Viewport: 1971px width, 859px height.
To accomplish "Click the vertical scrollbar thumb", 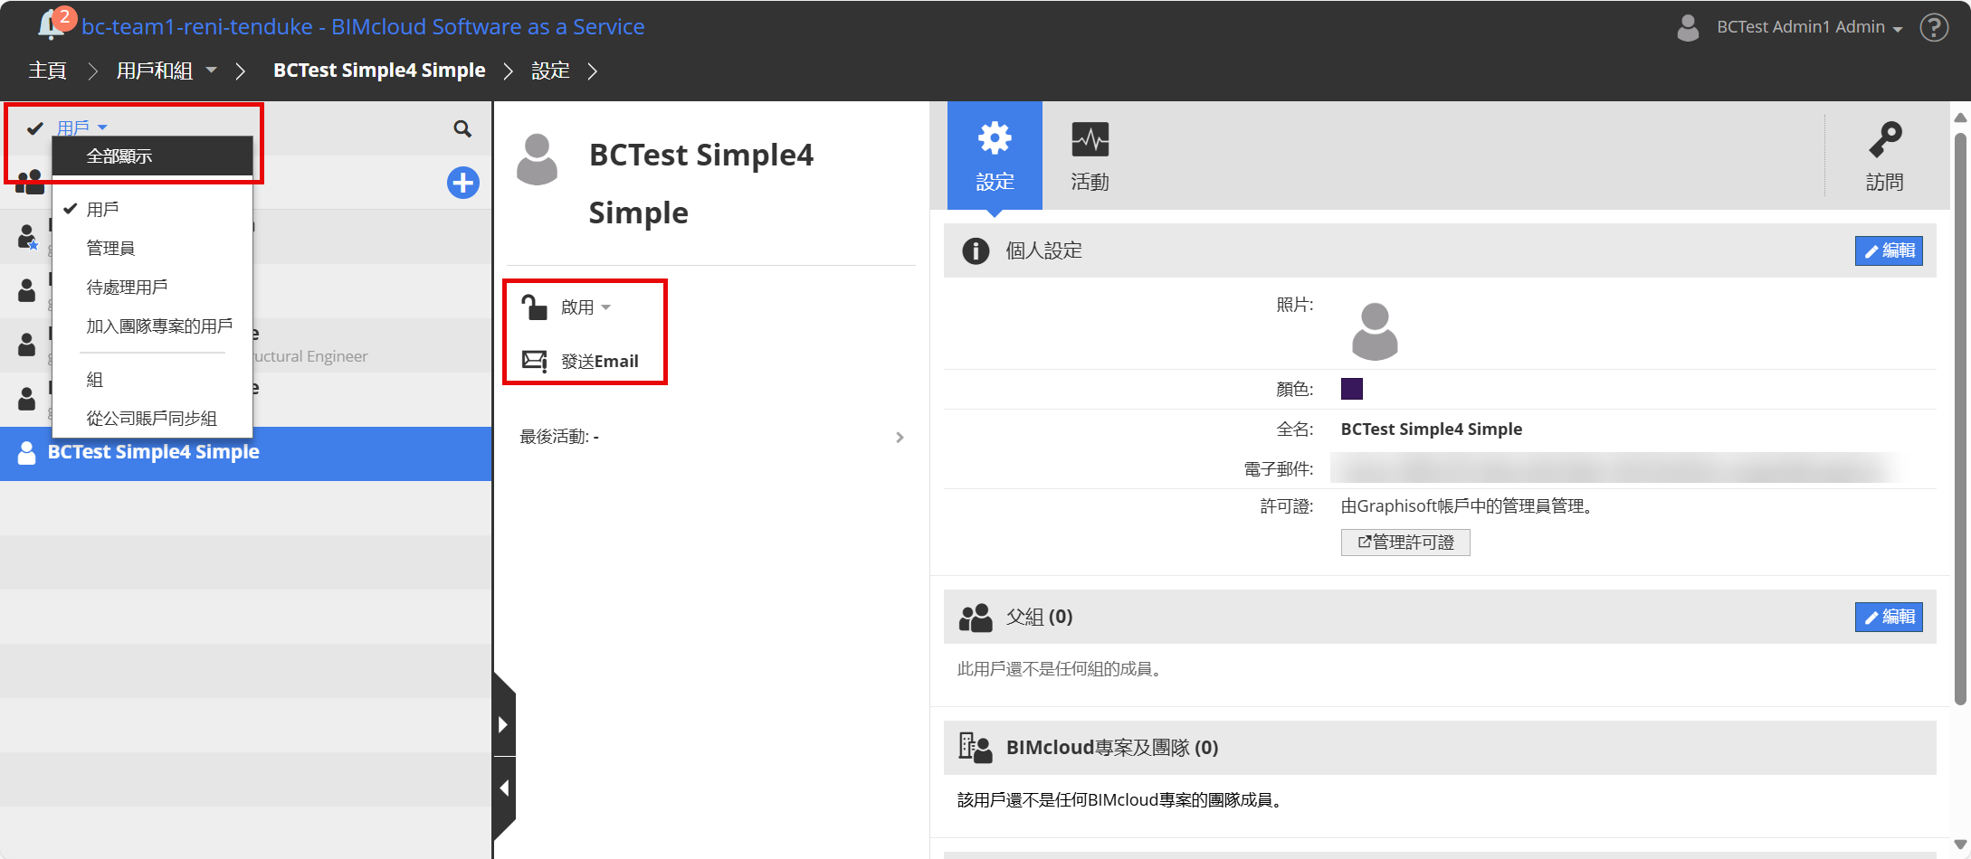I will pos(1960,418).
